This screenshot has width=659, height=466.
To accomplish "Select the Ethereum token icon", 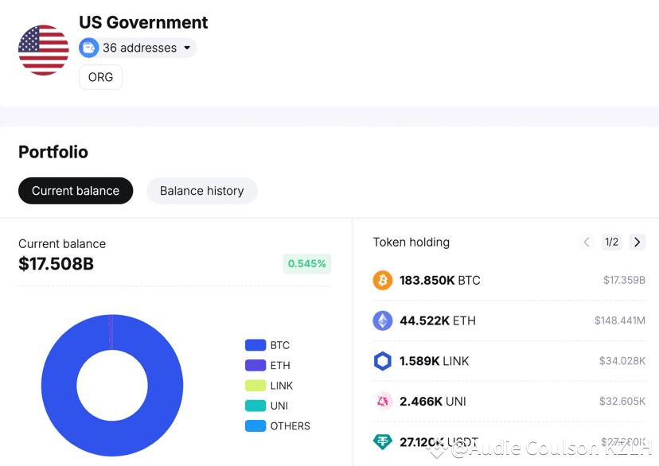I will pos(383,320).
